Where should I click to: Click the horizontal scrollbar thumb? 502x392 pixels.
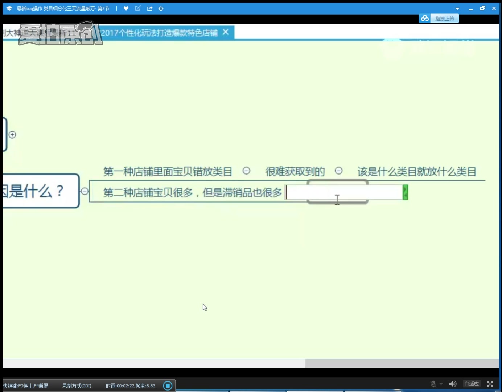click(402, 363)
